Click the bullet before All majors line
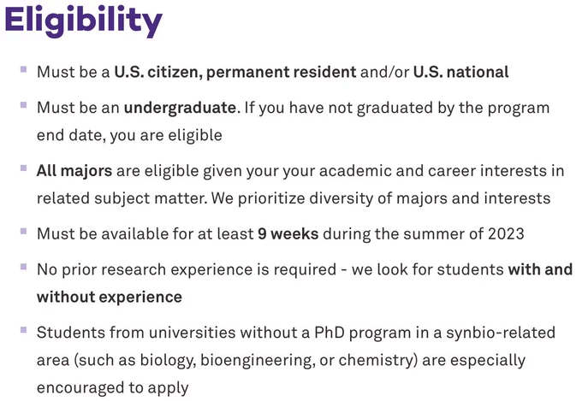The image size is (582, 401). (24, 168)
